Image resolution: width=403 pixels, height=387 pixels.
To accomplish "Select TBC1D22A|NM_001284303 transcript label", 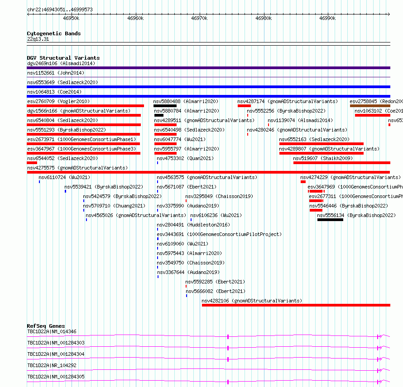I will 56,343.
